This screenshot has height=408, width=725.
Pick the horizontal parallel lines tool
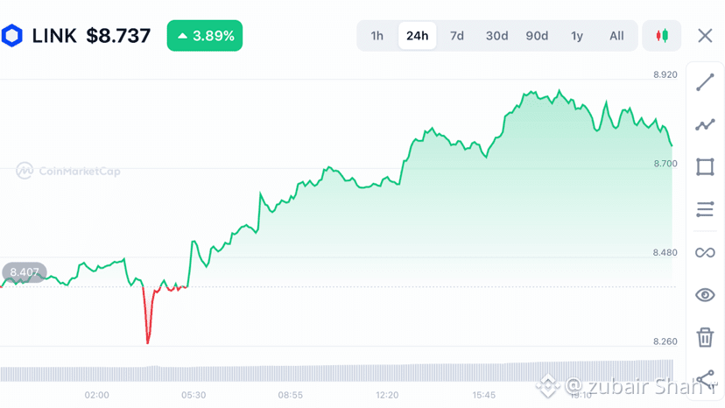[705, 209]
